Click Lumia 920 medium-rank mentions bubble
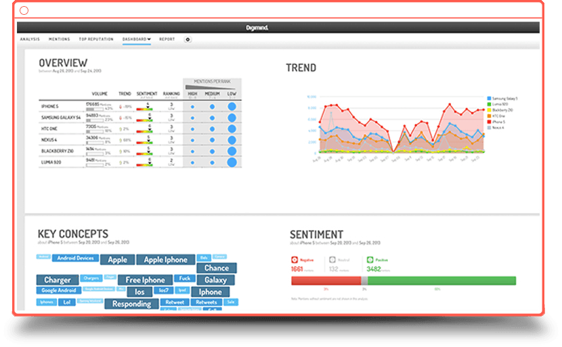 coord(212,162)
